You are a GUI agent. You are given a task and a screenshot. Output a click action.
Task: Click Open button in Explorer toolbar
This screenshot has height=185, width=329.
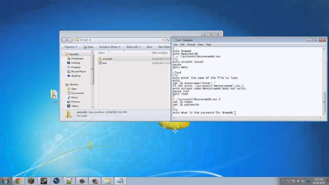(x=88, y=47)
